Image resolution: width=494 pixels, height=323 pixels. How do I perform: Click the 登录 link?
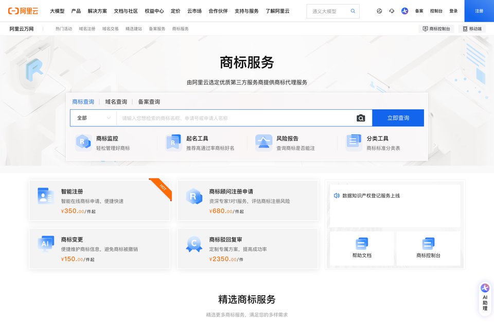[x=453, y=11]
